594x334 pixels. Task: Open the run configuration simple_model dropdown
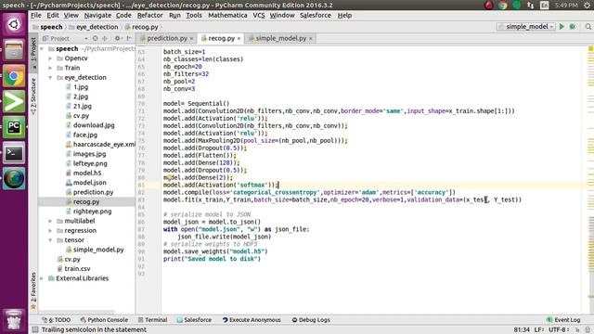526,27
